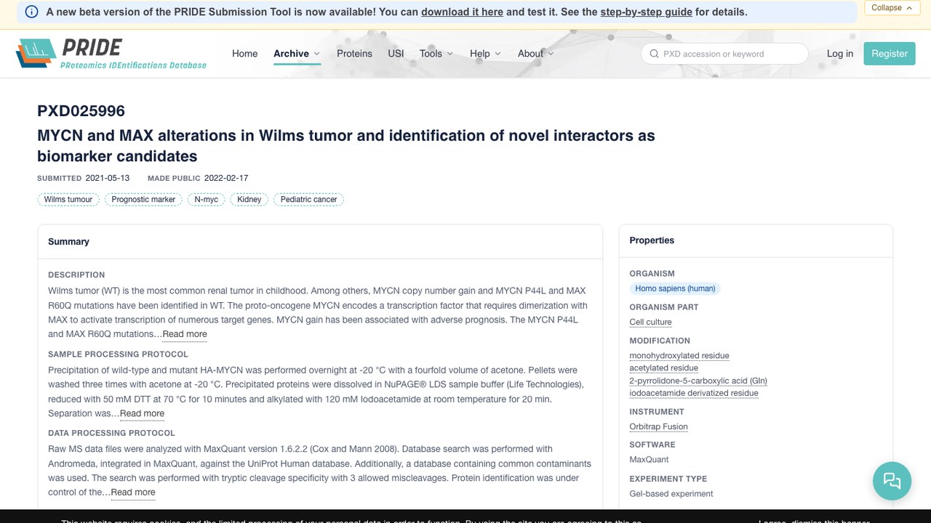Read more of the Description text
Viewport: 931px width, 523px height.
[x=185, y=334]
